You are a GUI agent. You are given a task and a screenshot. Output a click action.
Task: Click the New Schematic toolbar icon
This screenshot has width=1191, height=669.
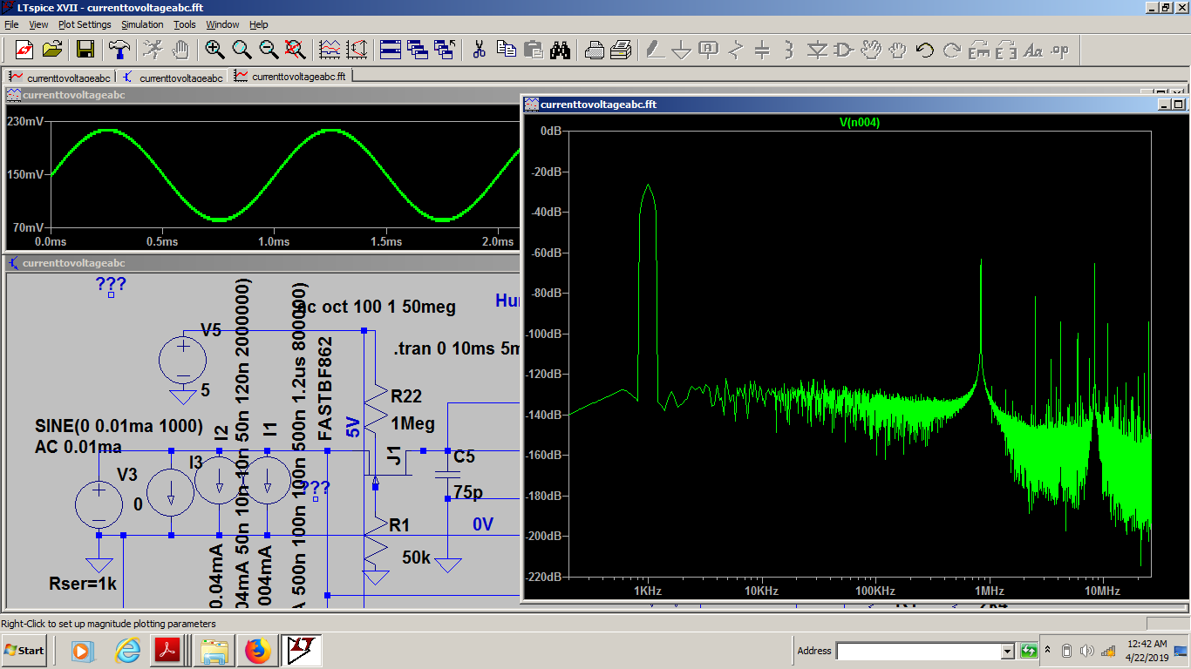24,50
